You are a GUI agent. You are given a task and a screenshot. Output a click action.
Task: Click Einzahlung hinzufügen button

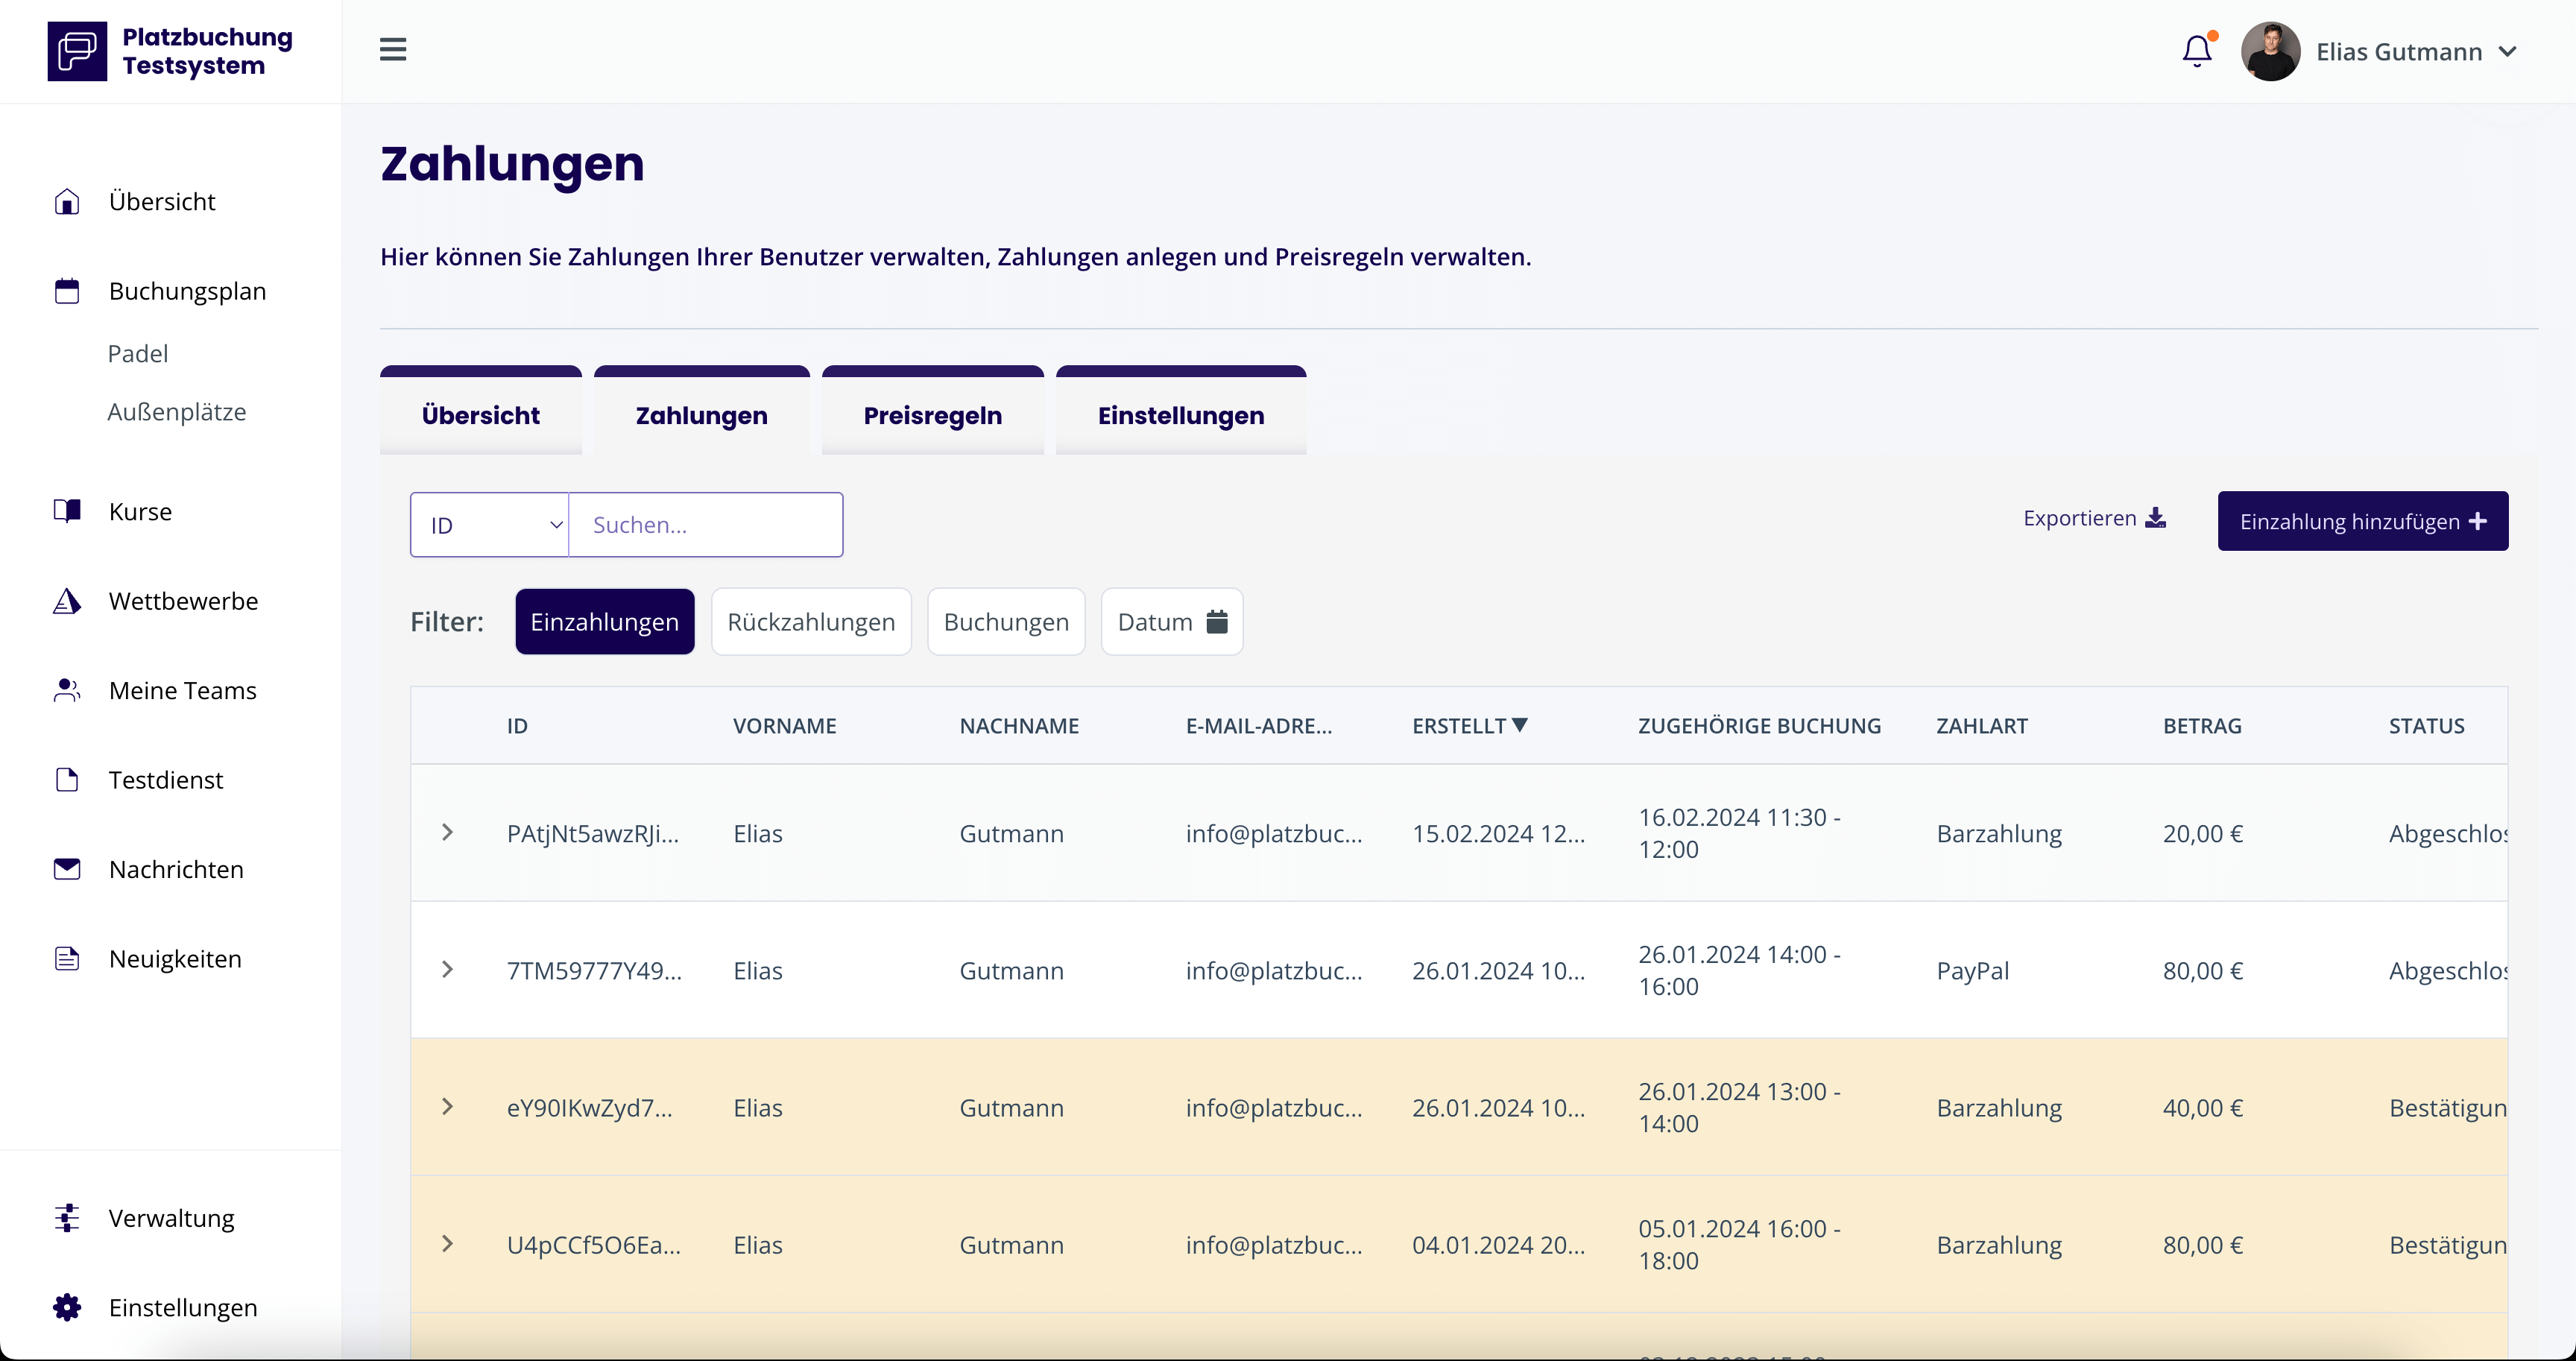(2363, 521)
